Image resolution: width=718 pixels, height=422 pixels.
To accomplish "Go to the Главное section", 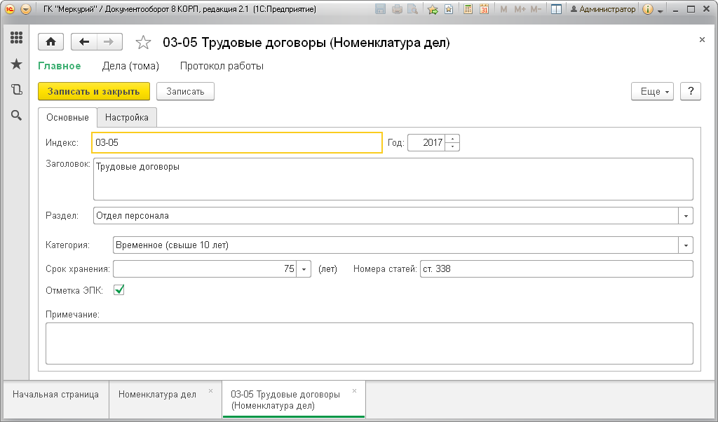I will pos(60,66).
